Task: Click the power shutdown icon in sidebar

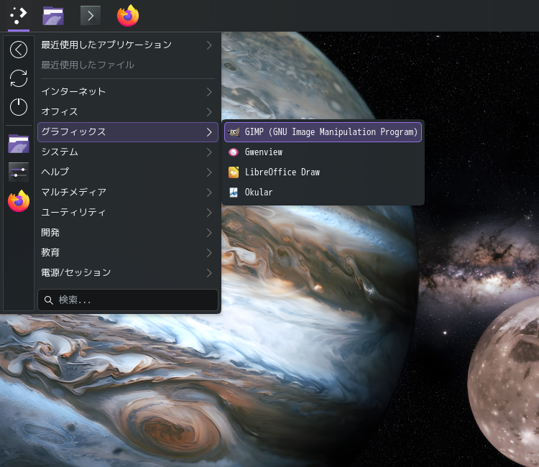Action: pos(19,106)
